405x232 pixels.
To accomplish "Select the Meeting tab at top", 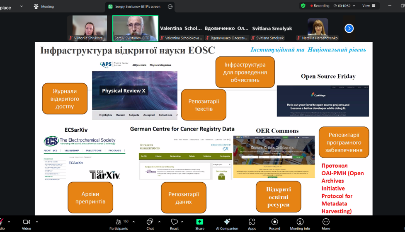I will coord(44,7).
